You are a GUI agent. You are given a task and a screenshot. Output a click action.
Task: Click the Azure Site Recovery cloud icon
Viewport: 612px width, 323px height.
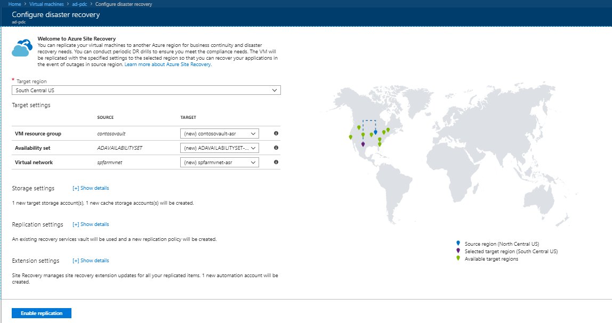[x=22, y=47]
